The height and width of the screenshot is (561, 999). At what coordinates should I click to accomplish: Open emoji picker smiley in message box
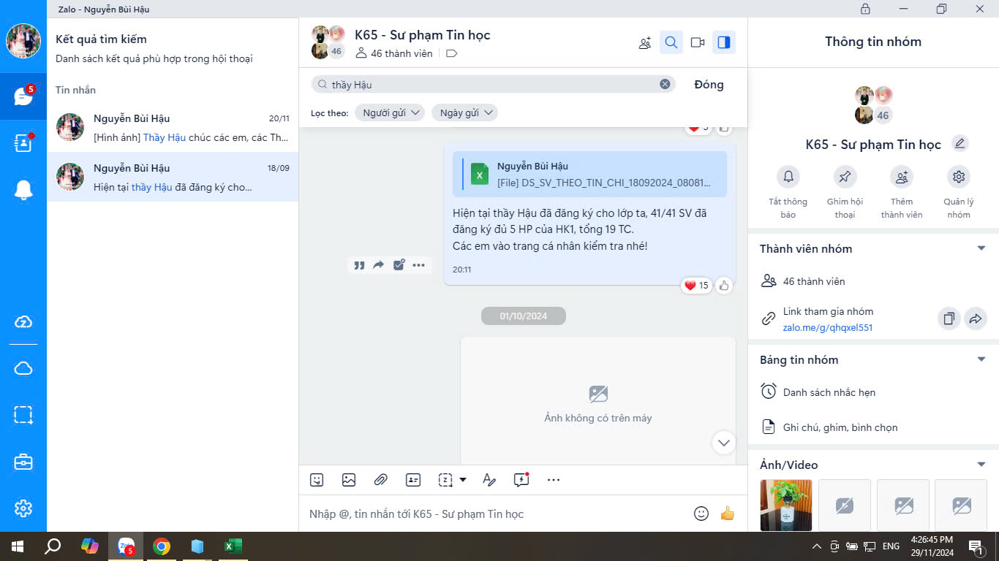701,514
